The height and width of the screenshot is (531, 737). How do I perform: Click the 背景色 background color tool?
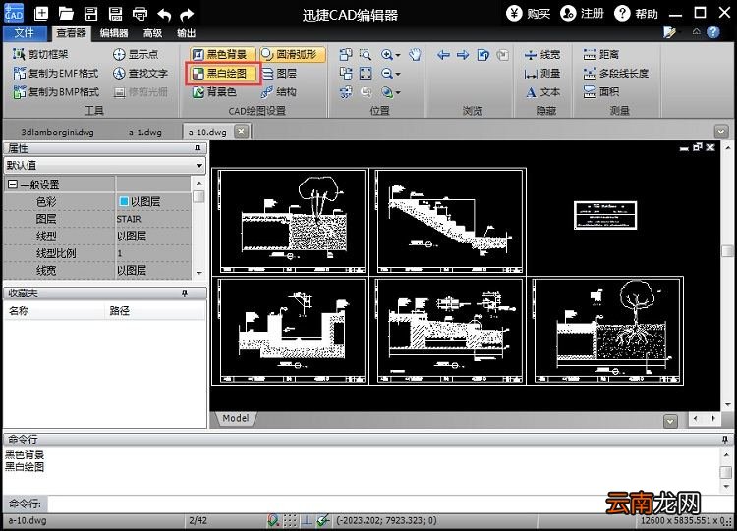coord(215,92)
